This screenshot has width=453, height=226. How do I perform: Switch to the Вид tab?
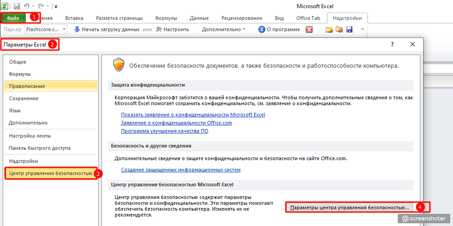279,18
